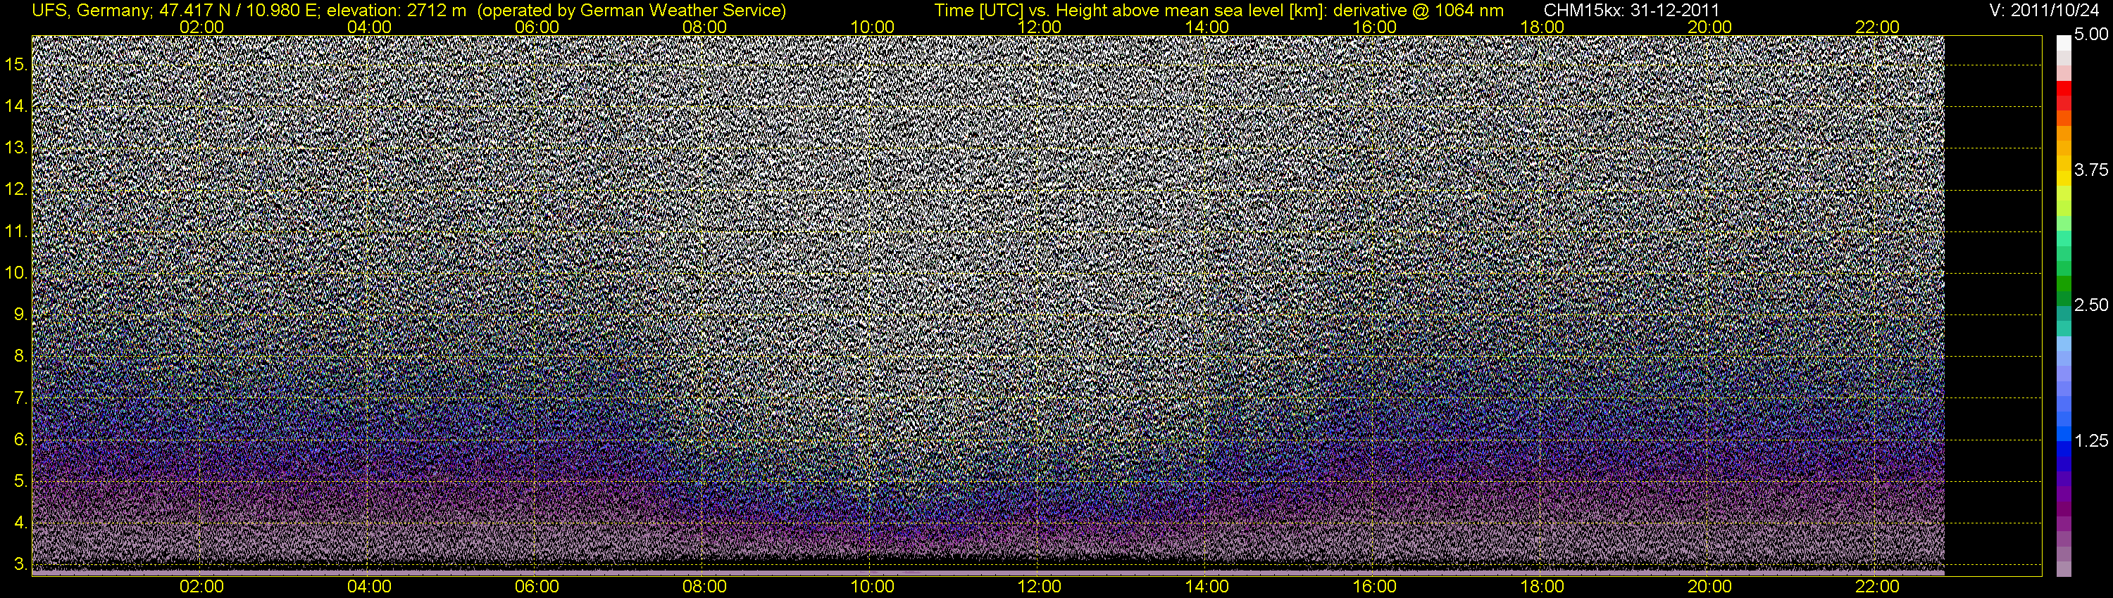2113x598 pixels.
Task: Click the '7.' height axis label
Action: tap(20, 398)
